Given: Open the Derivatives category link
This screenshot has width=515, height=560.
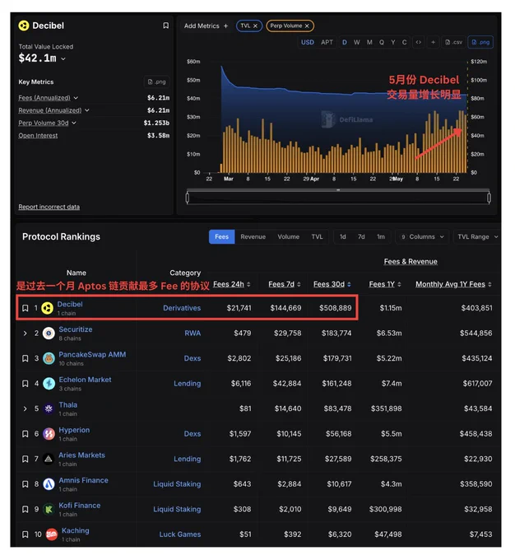Looking at the screenshot, I should (x=182, y=308).
